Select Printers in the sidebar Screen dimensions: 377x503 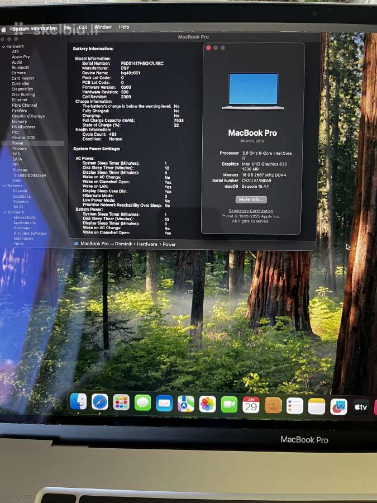[20, 149]
